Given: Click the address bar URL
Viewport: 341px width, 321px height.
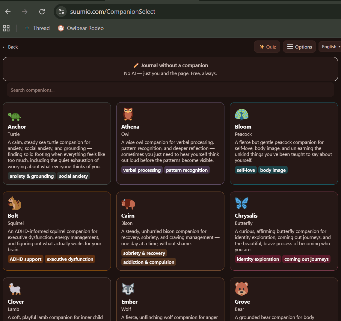Looking at the screenshot, I should 113,11.
